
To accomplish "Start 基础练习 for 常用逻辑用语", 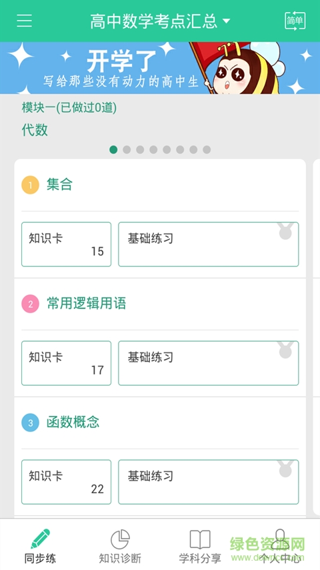I will coord(209,363).
